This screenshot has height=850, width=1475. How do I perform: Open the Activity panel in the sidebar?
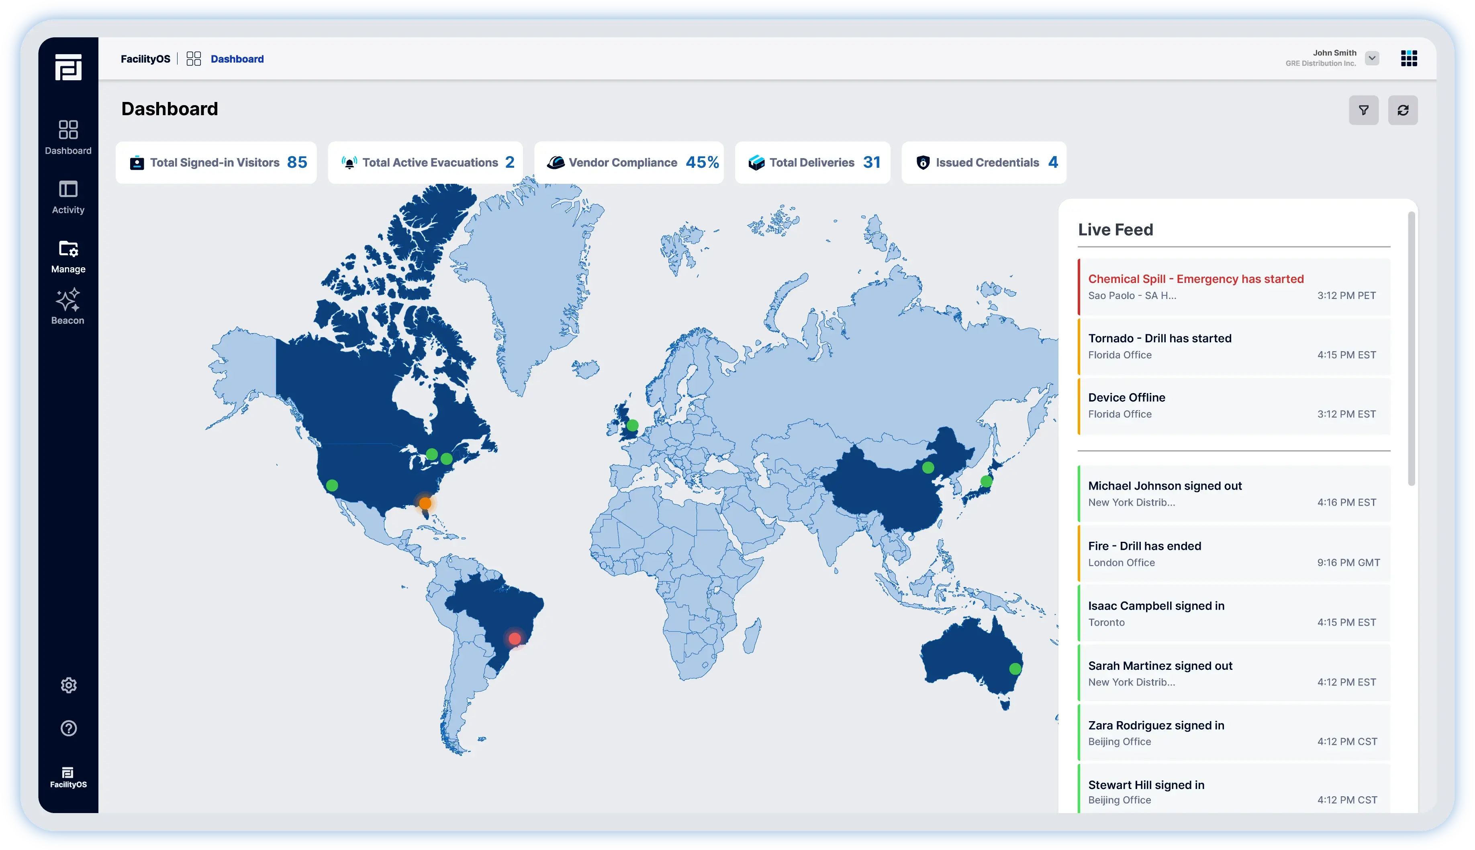pyautogui.click(x=68, y=195)
